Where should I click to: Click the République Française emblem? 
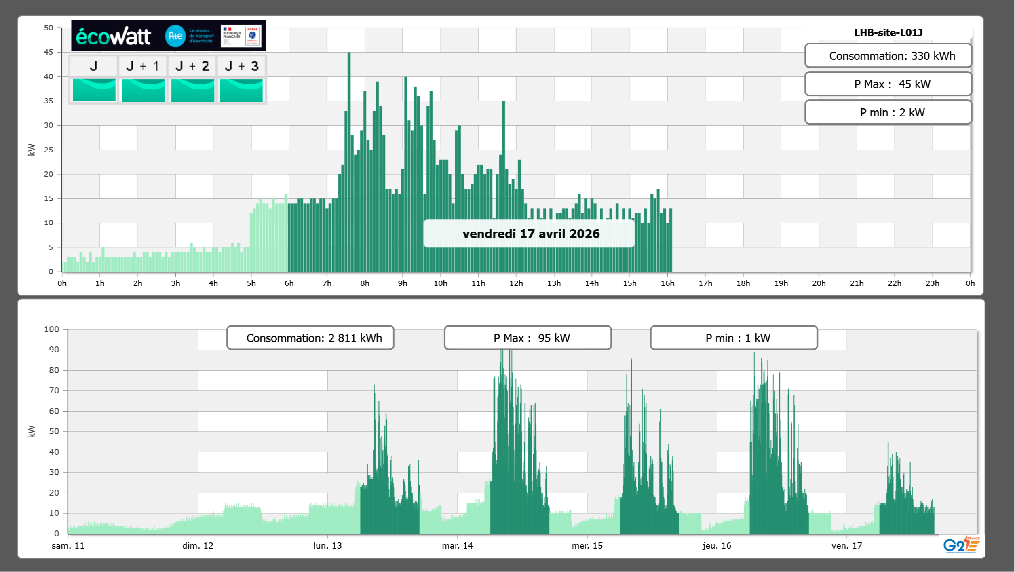(x=232, y=36)
